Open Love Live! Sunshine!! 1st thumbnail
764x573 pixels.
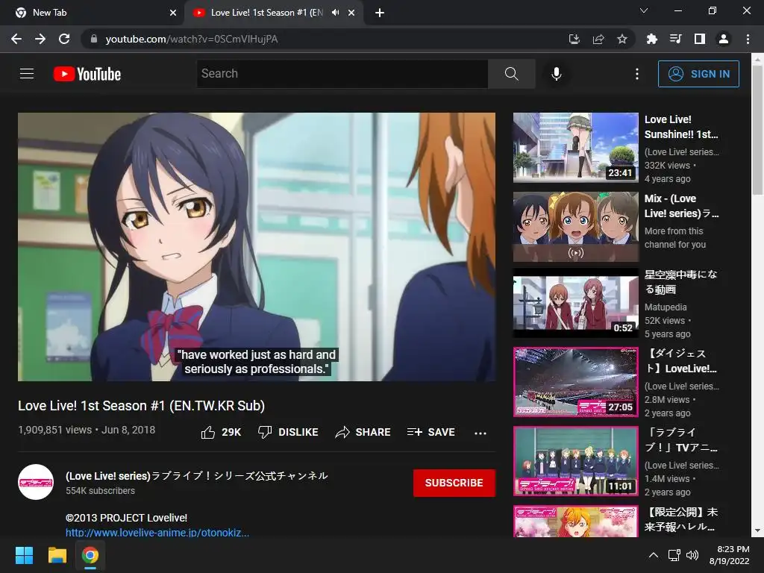point(575,148)
